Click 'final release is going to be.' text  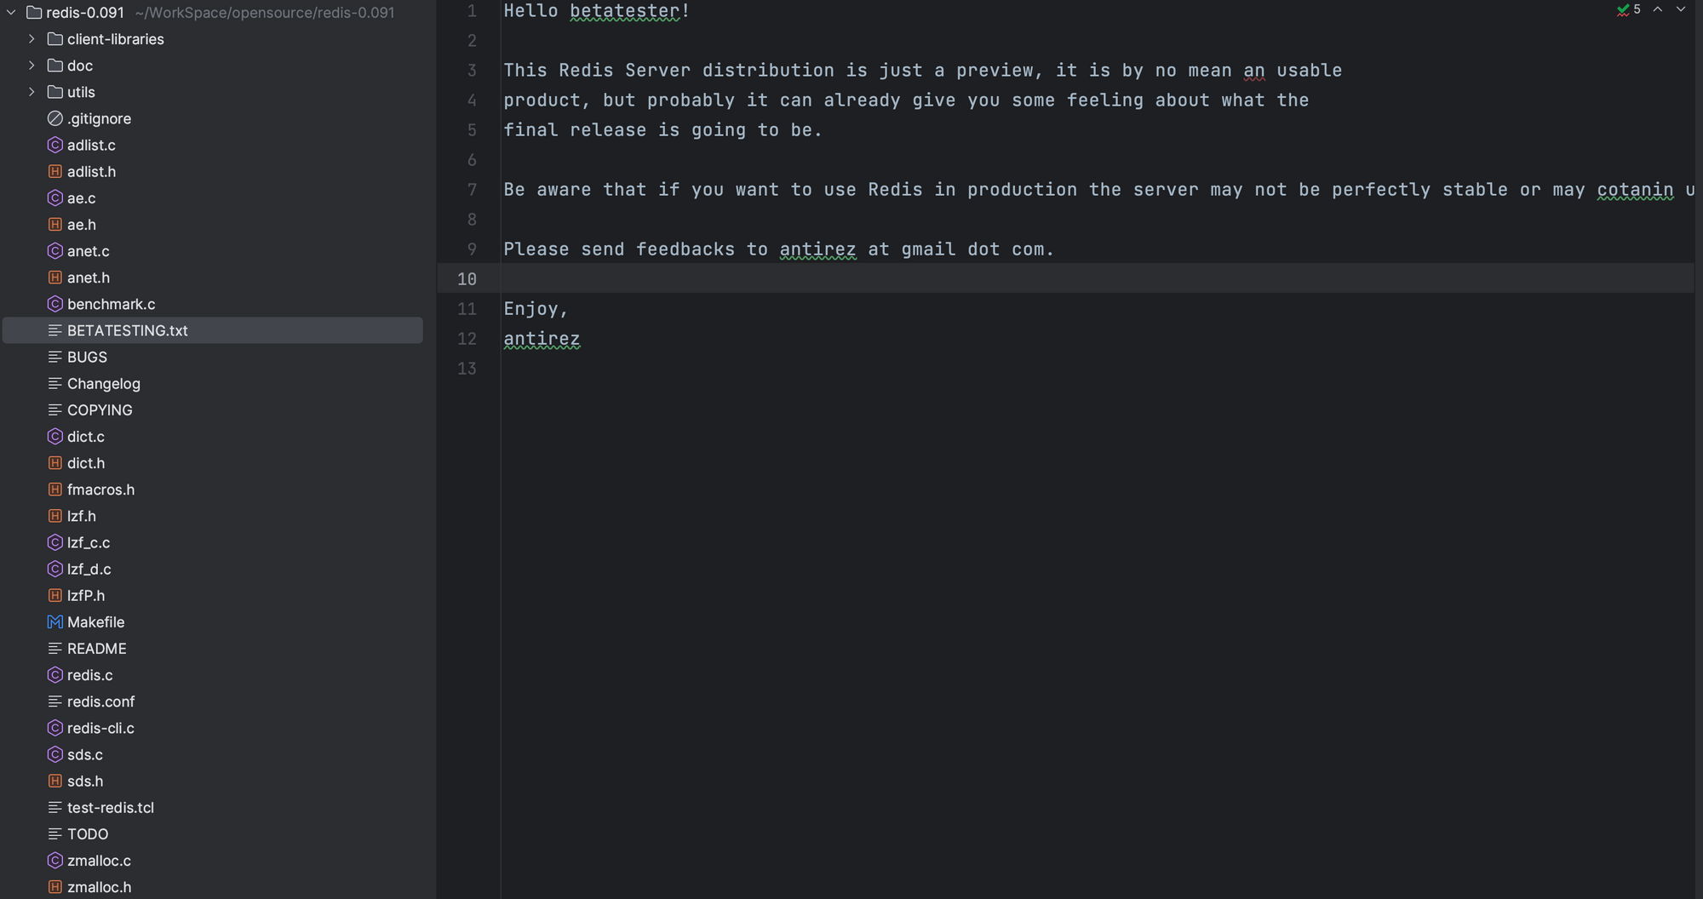coord(662,130)
